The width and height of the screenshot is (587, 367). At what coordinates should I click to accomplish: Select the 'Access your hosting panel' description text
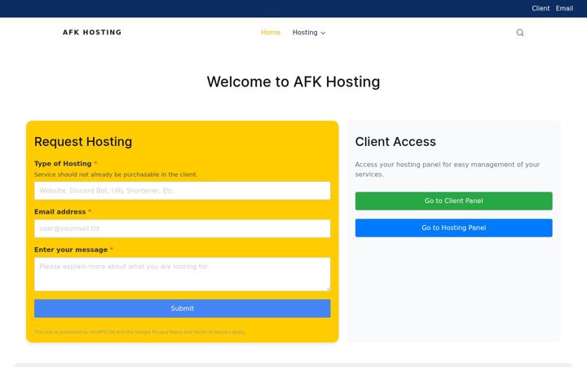[448, 170]
